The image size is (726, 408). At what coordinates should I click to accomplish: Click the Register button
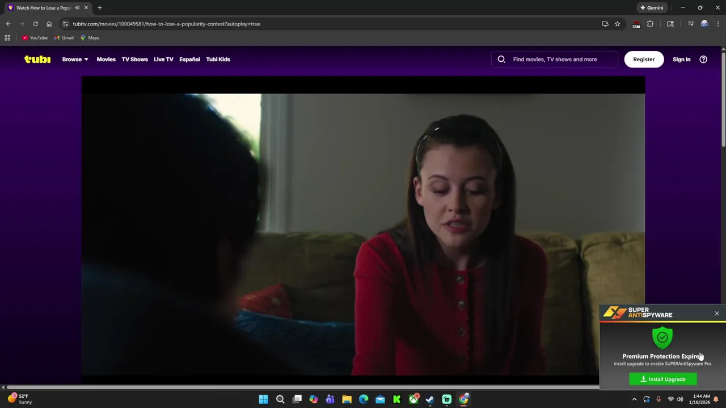(644, 59)
